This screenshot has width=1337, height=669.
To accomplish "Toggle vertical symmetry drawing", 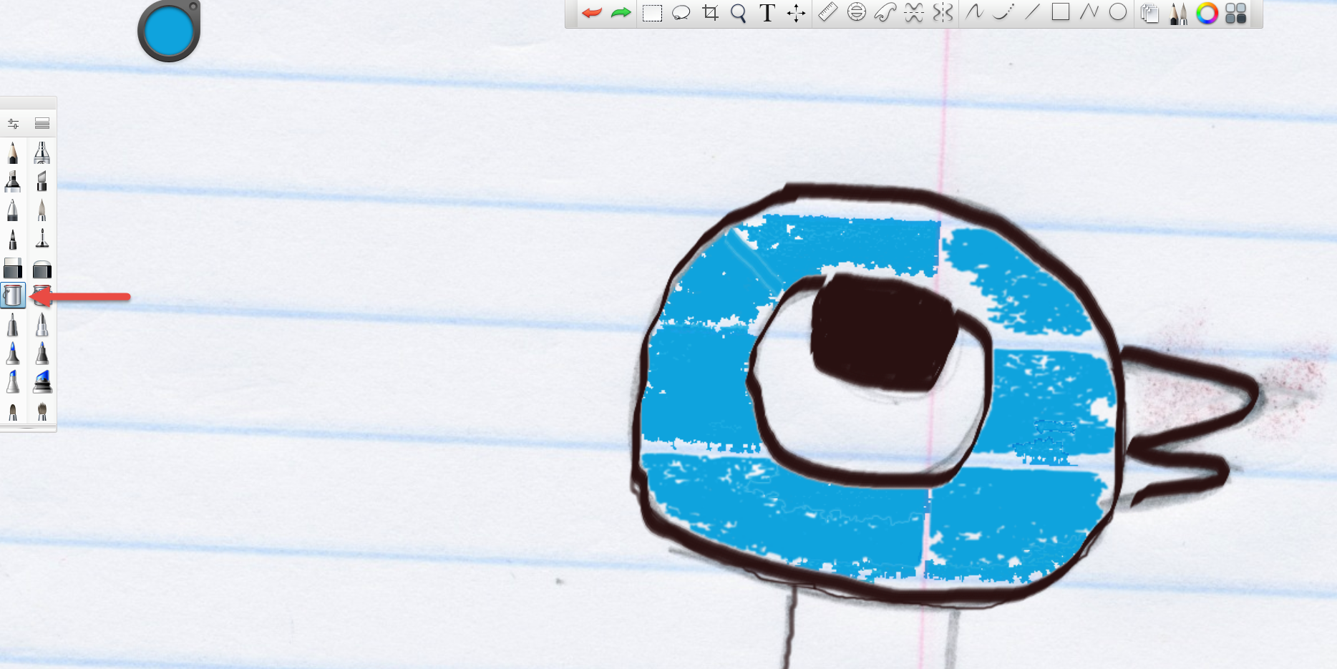I will click(943, 13).
